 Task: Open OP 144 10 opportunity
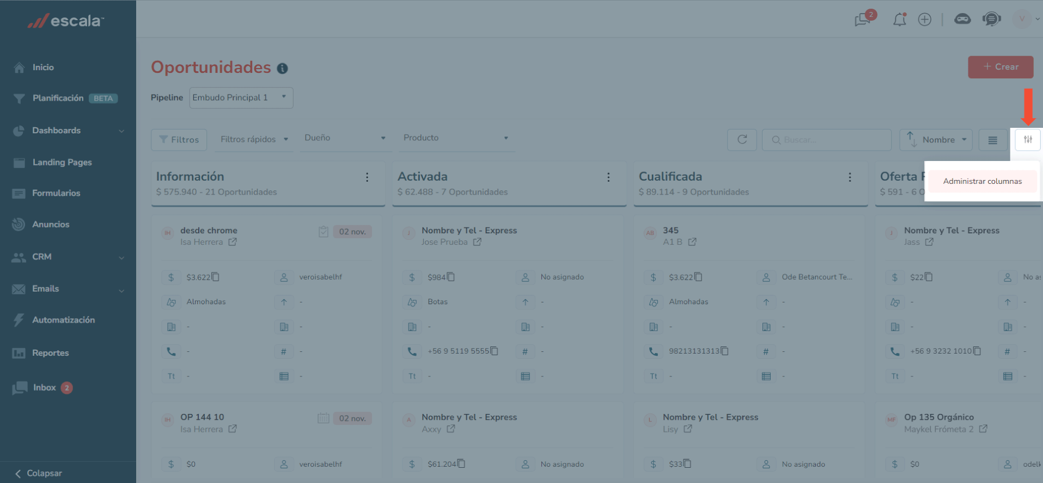202,417
